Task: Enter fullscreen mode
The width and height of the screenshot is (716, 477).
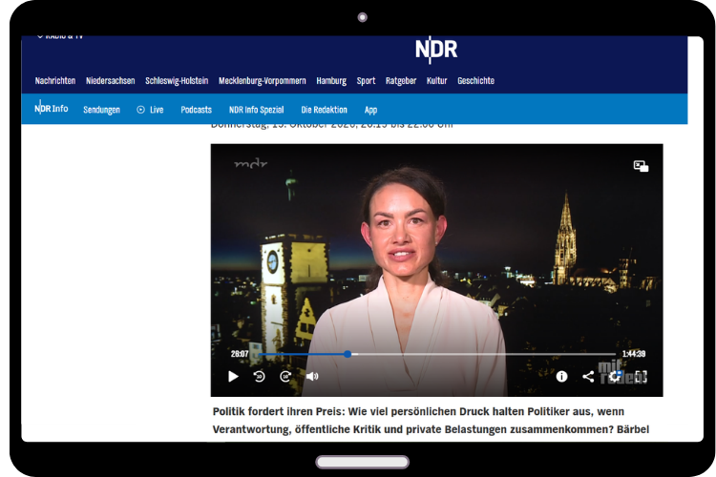Action: 642,377
